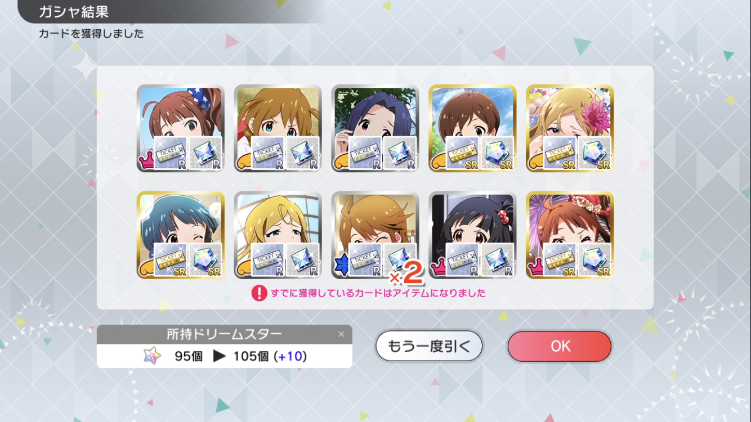Click the ガシャ結果 header title
This screenshot has width=751, height=422.
pos(73,11)
